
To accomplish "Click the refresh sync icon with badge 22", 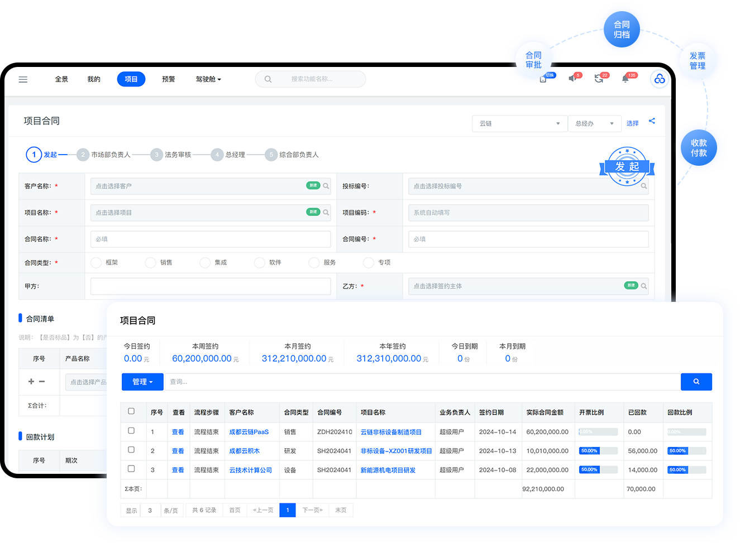I will tap(599, 79).
